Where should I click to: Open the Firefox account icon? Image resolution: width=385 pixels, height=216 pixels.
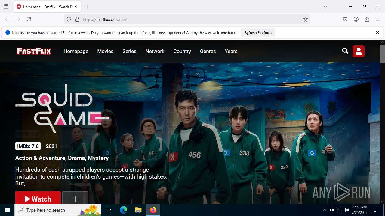click(x=356, y=19)
